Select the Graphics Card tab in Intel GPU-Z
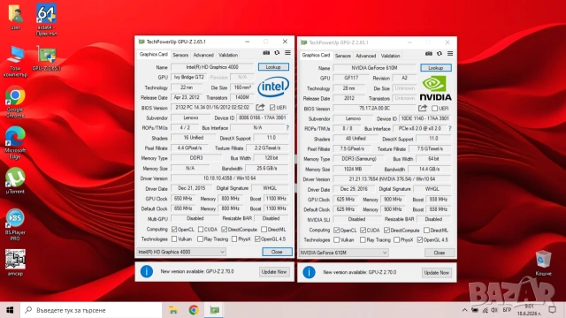 (x=153, y=55)
